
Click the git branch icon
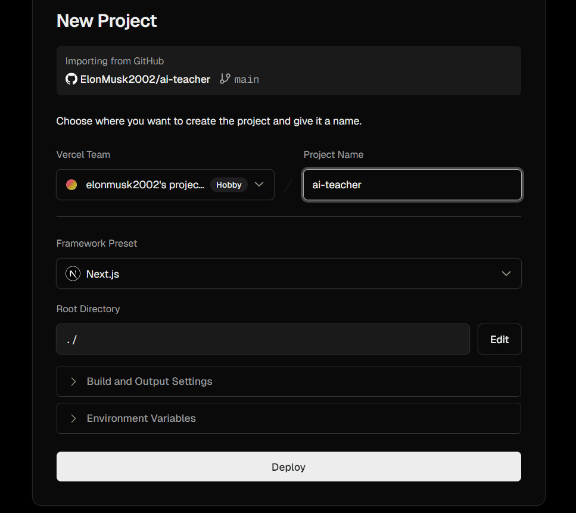pos(225,79)
